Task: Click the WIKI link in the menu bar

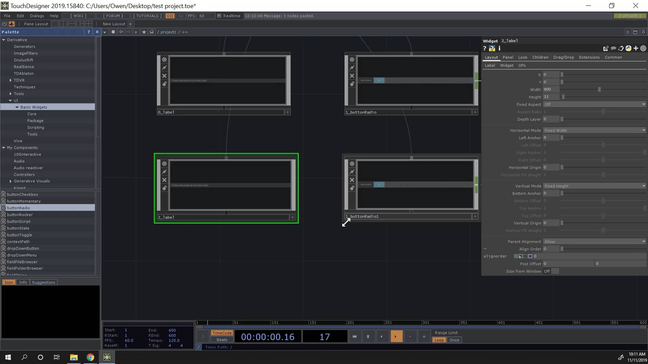Action: tap(78, 16)
